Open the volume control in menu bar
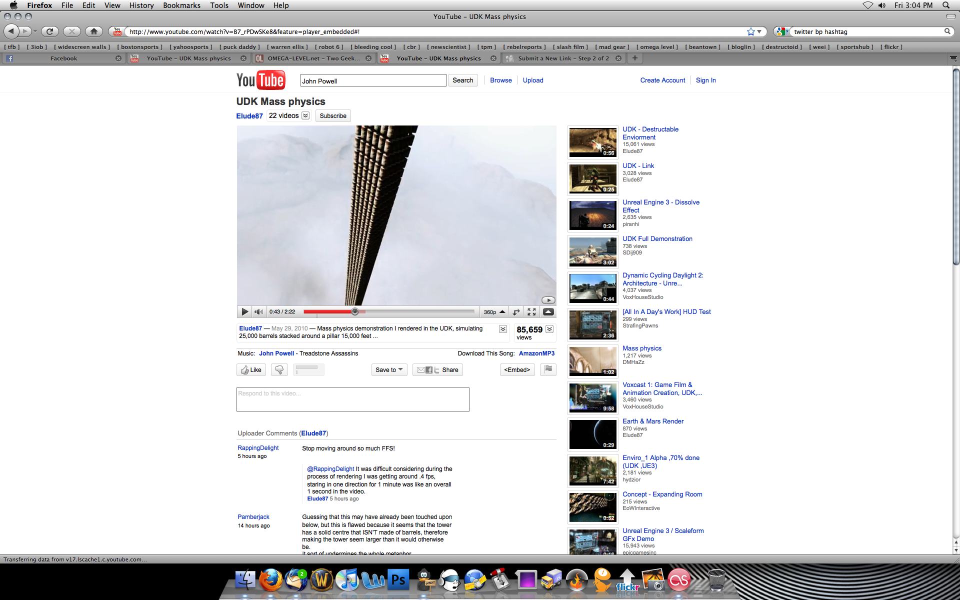This screenshot has height=600, width=960. 882,5
